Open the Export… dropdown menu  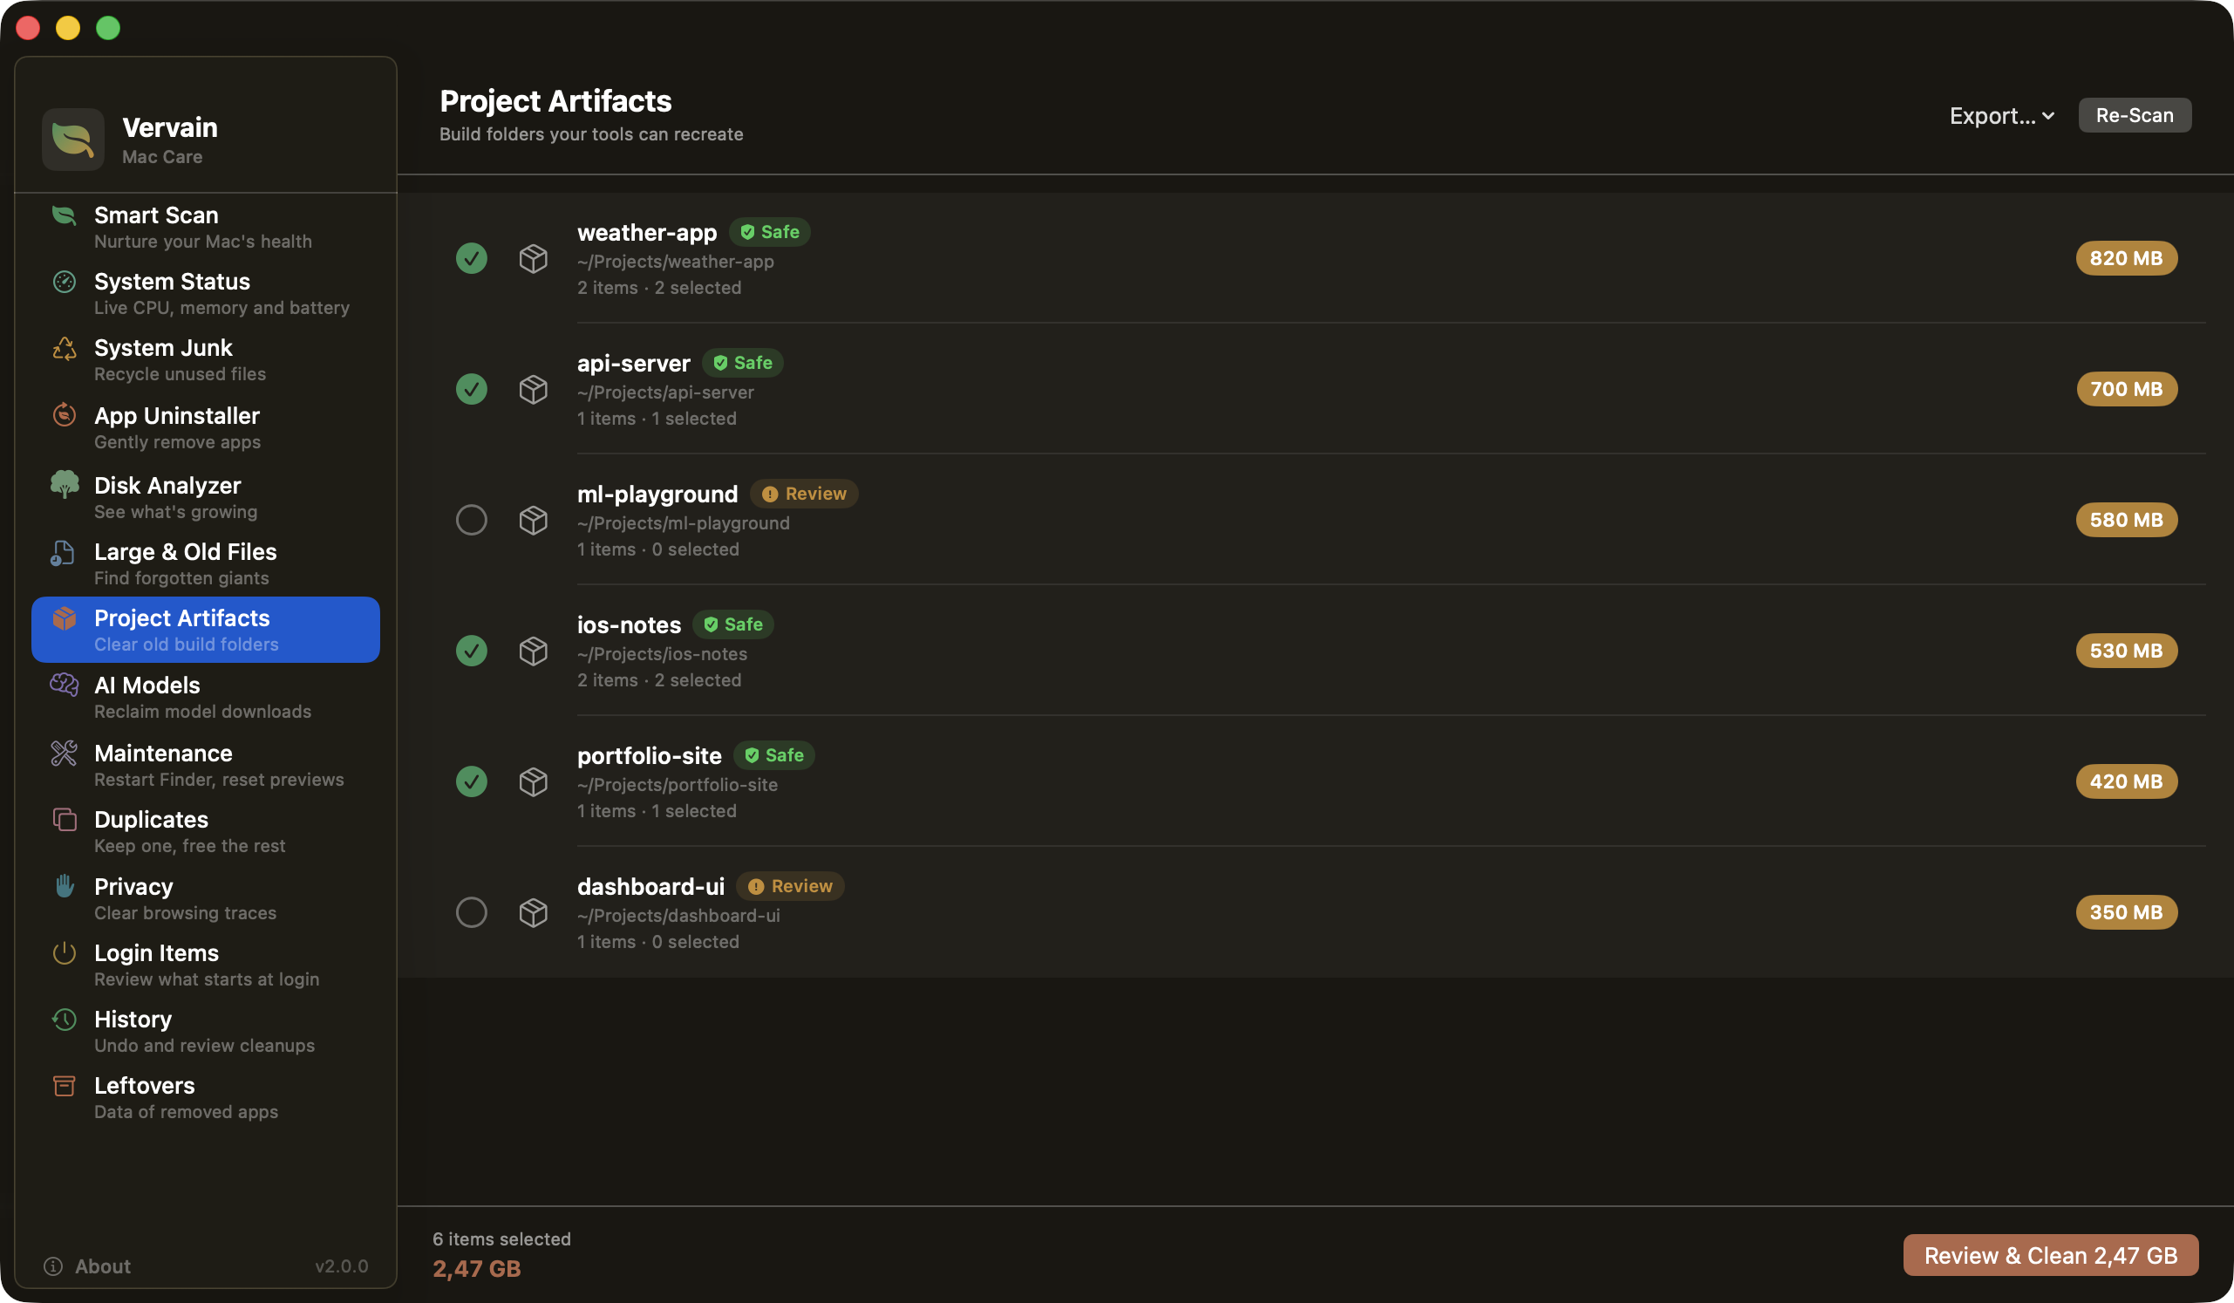click(x=2001, y=115)
